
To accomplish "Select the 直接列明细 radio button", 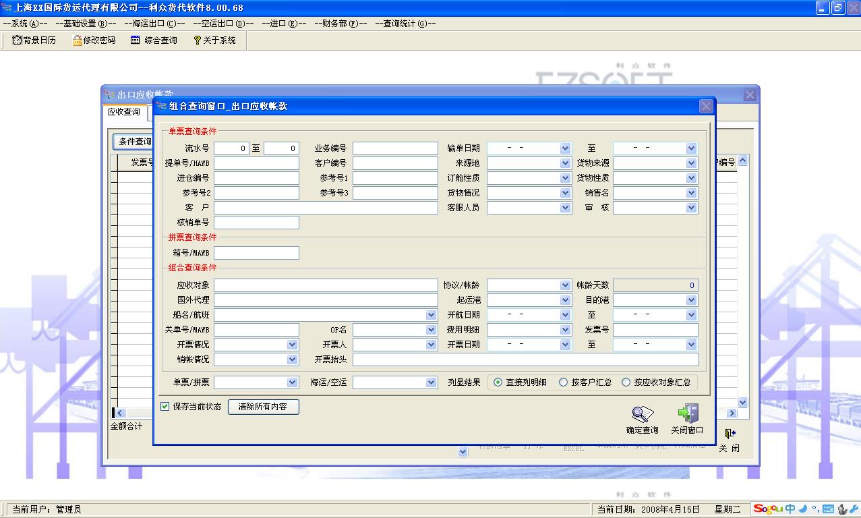I will [x=498, y=382].
